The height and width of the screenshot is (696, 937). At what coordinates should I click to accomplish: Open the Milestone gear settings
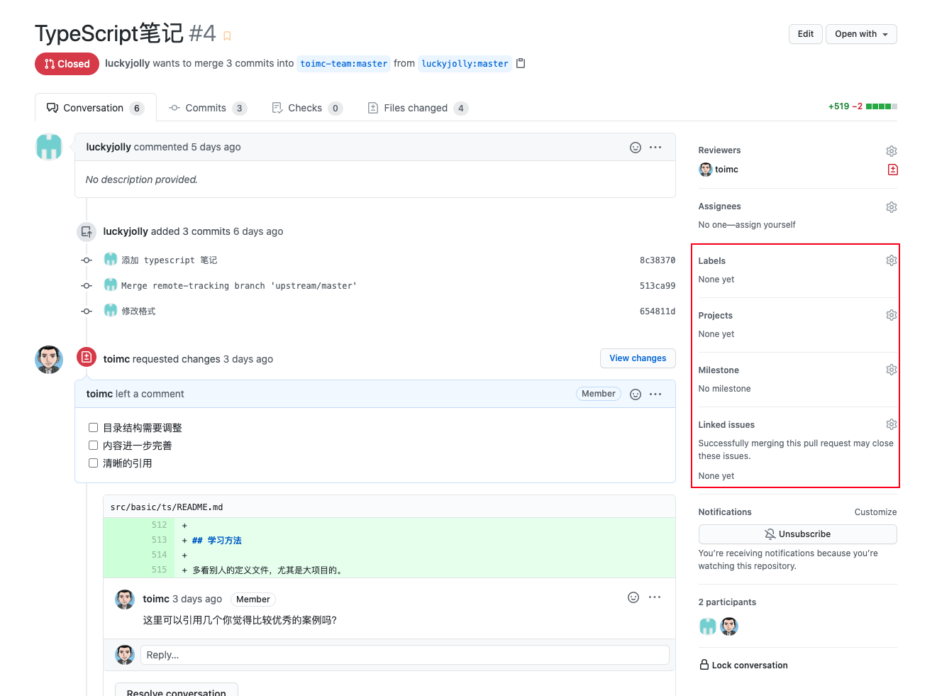pyautogui.click(x=891, y=370)
